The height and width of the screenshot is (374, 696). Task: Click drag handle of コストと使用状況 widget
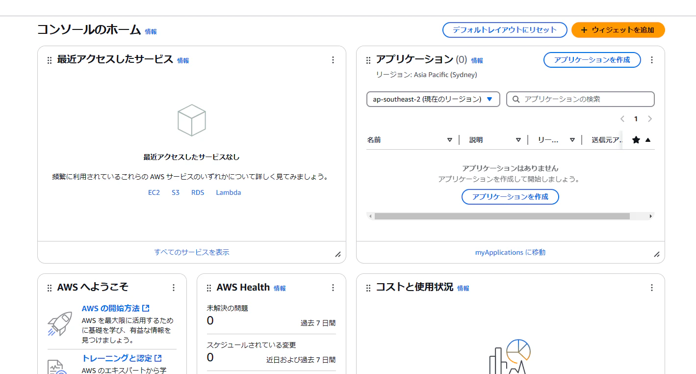tap(368, 288)
